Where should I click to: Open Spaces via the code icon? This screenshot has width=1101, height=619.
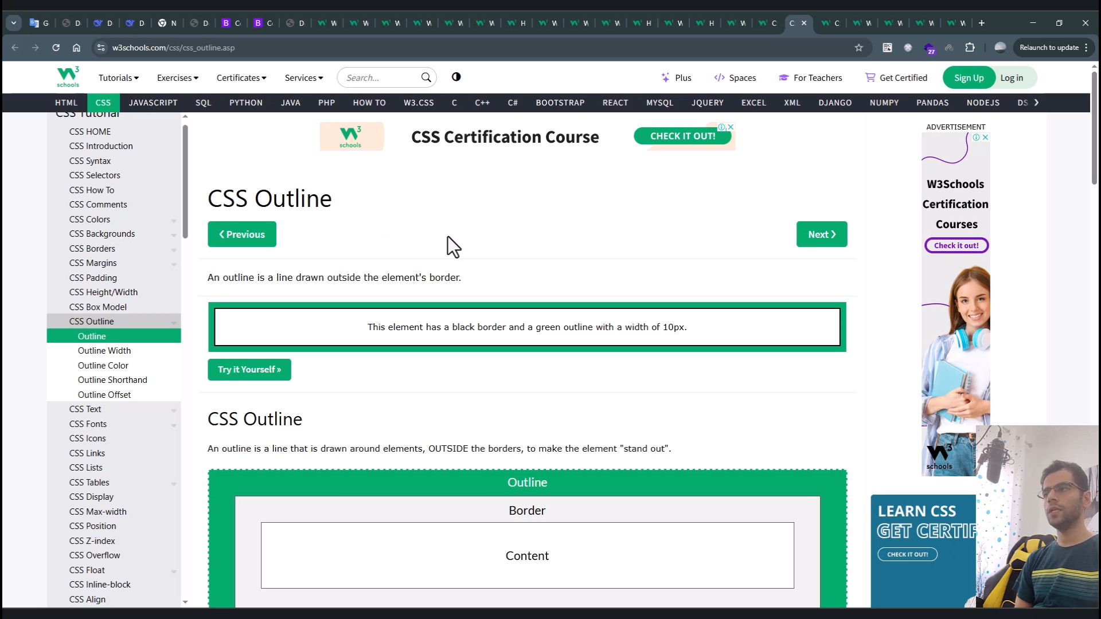(x=720, y=77)
